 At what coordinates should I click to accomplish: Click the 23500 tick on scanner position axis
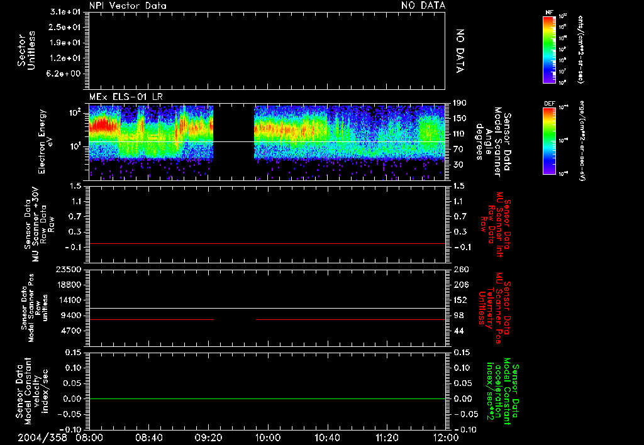tap(69, 270)
